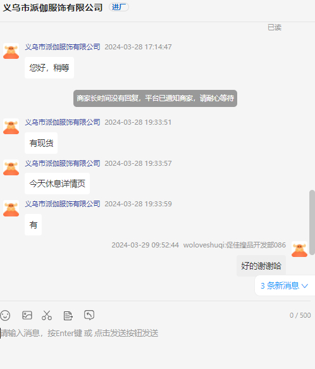Click the seller avatar beside 有现货
This screenshot has width=315, height=369.
coord(11,127)
